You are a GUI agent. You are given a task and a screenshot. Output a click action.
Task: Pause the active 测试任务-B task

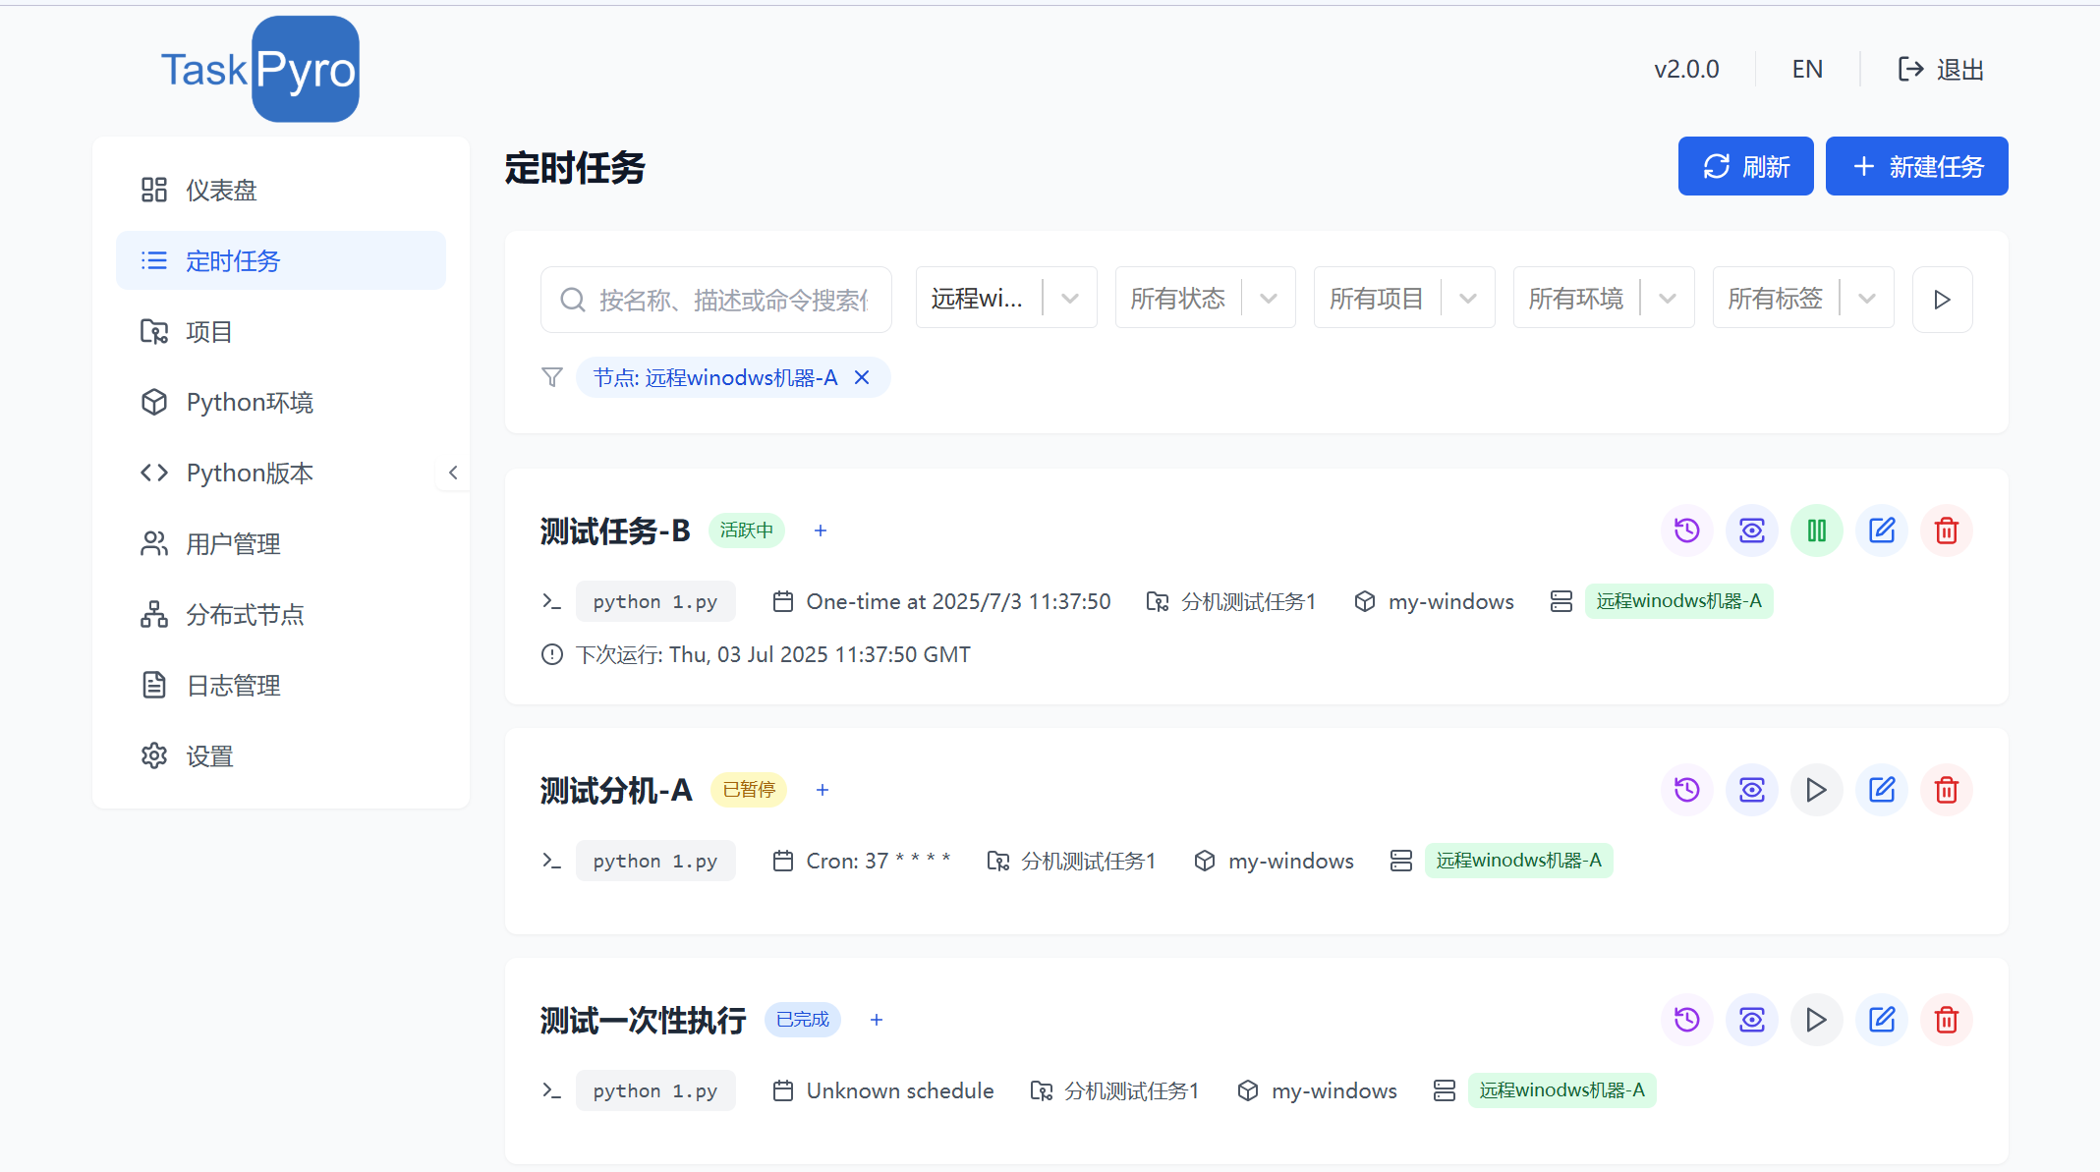point(1816,530)
